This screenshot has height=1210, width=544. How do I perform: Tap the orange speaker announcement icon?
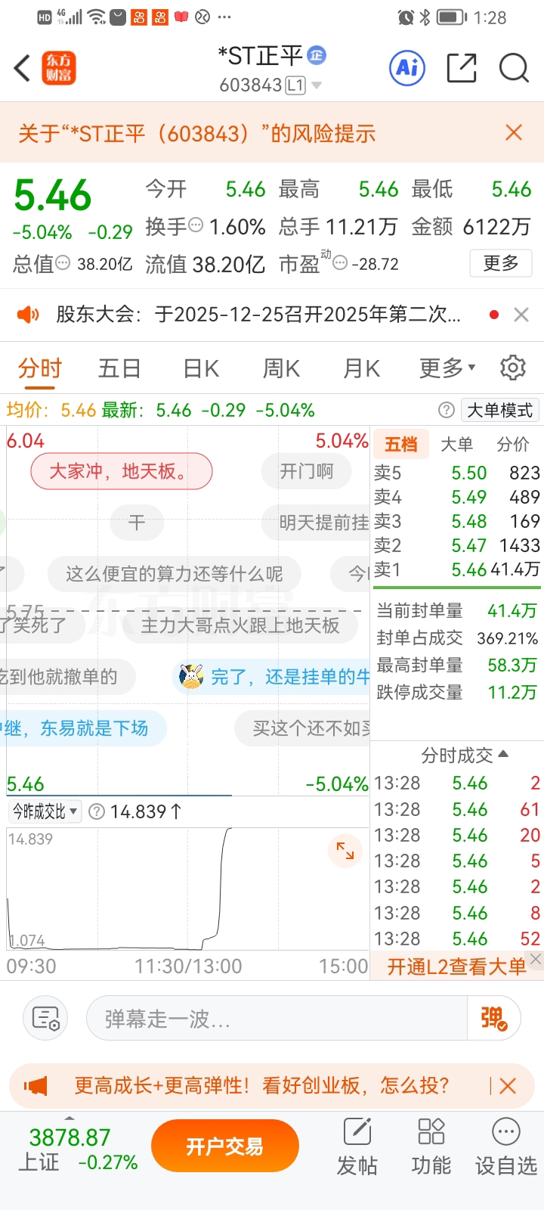click(x=28, y=315)
